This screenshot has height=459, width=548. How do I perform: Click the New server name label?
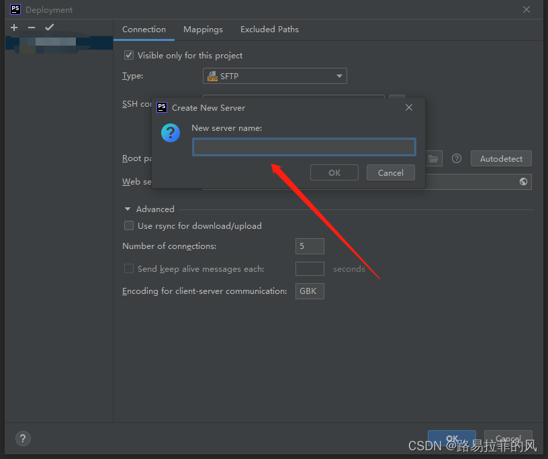(227, 128)
